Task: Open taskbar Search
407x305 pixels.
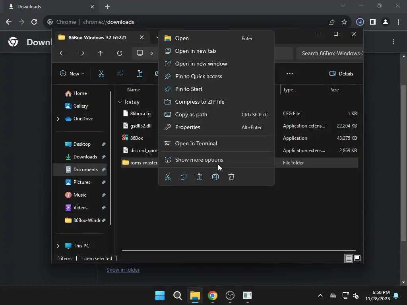Action: coord(178,295)
